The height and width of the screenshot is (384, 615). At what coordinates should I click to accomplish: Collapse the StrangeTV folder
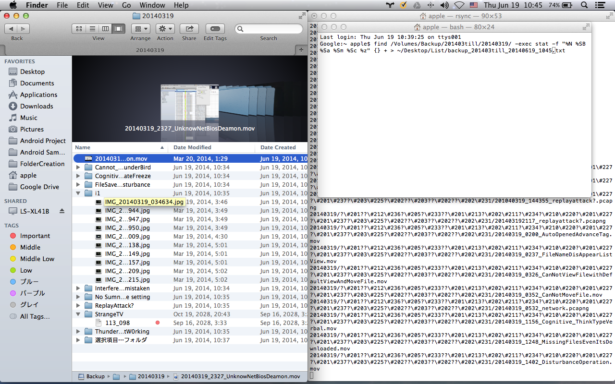pyautogui.click(x=78, y=314)
